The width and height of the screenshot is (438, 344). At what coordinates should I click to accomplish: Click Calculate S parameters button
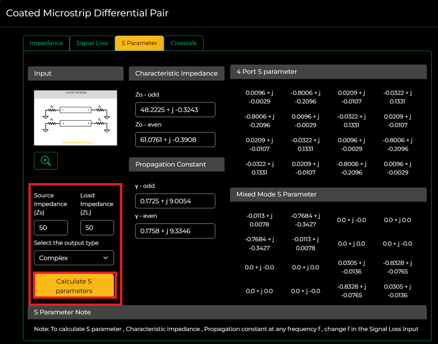click(x=74, y=286)
